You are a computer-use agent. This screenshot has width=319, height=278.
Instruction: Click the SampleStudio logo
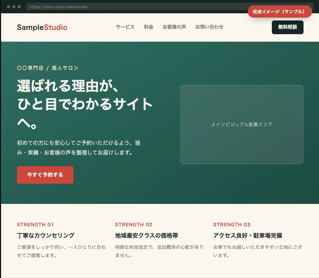click(42, 27)
